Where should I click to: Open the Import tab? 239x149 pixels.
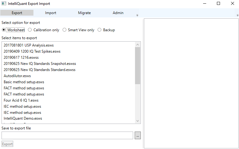tap(51, 13)
